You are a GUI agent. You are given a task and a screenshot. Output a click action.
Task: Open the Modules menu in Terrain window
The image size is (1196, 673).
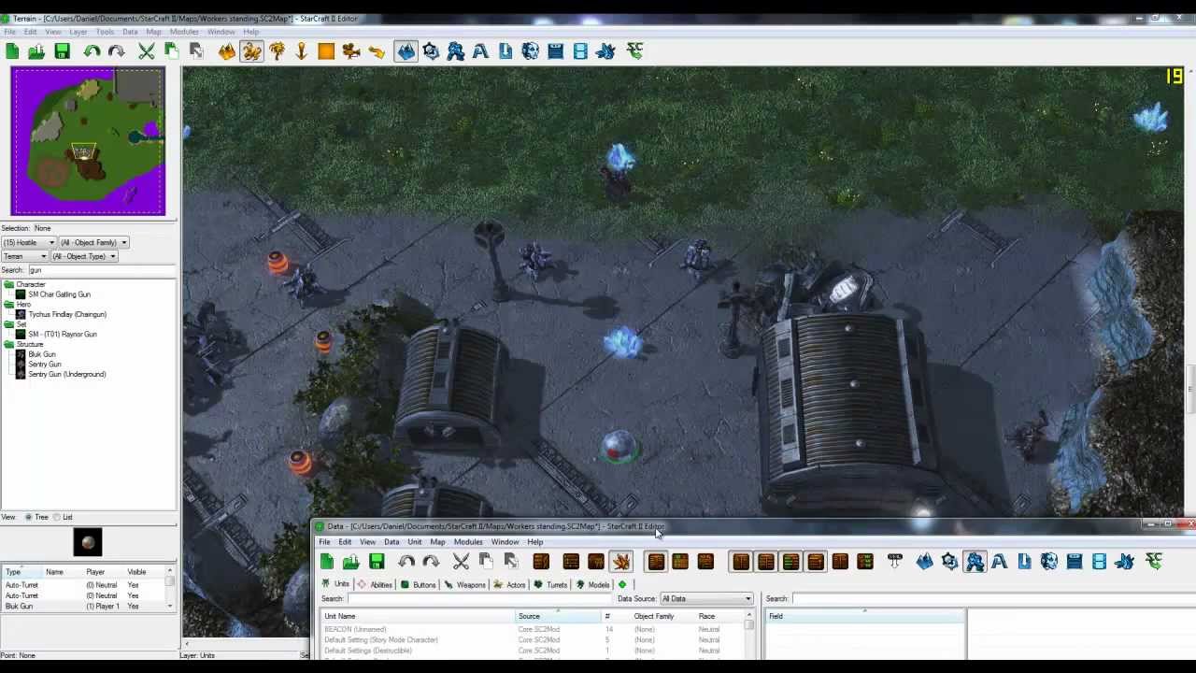tap(184, 32)
